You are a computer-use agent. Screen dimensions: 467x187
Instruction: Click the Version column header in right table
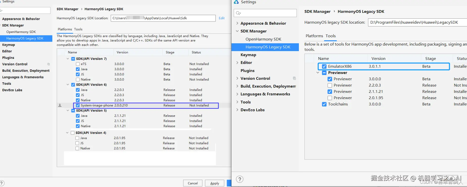378,58
